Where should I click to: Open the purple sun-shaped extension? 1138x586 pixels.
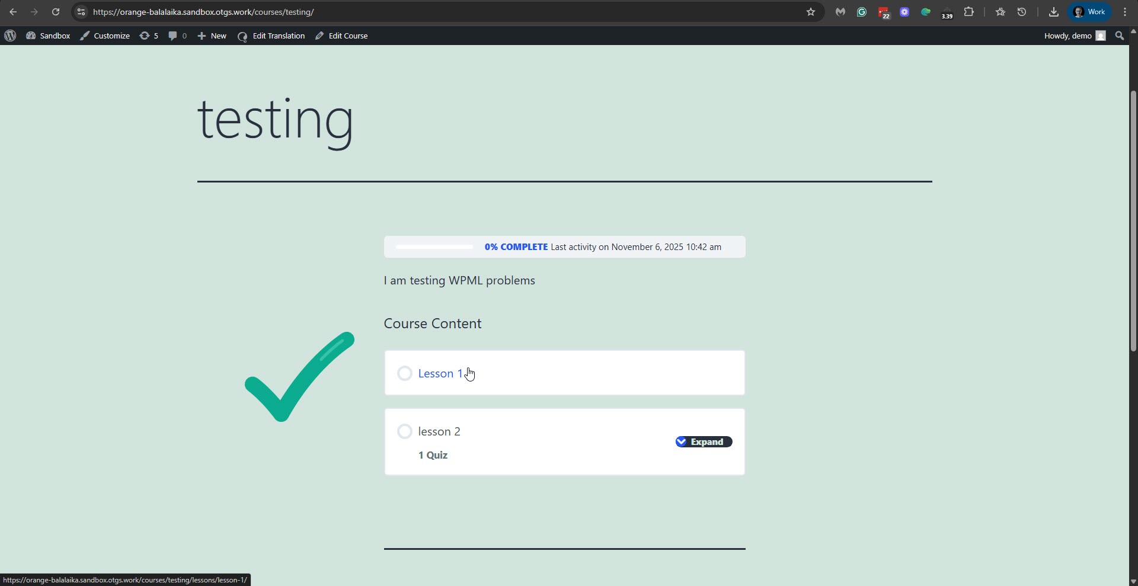(904, 12)
